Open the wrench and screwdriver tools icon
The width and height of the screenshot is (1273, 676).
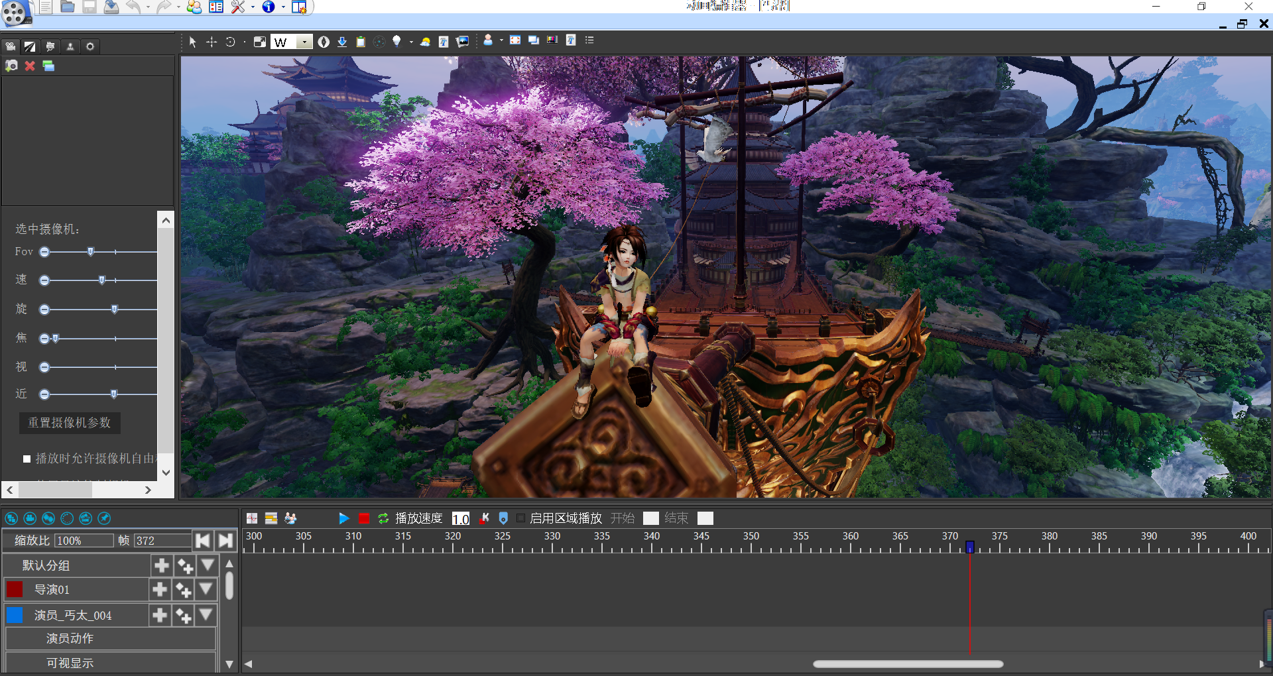(238, 7)
